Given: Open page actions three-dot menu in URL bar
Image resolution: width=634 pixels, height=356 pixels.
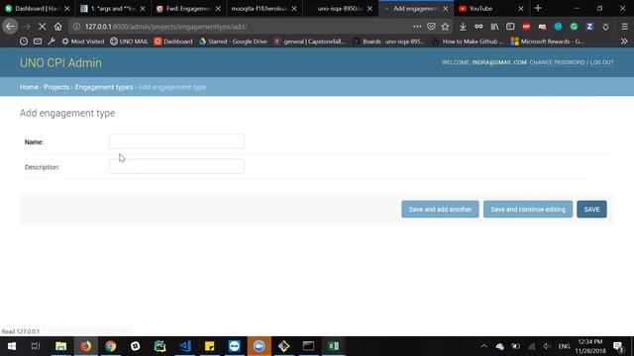Looking at the screenshot, I should 417,27.
